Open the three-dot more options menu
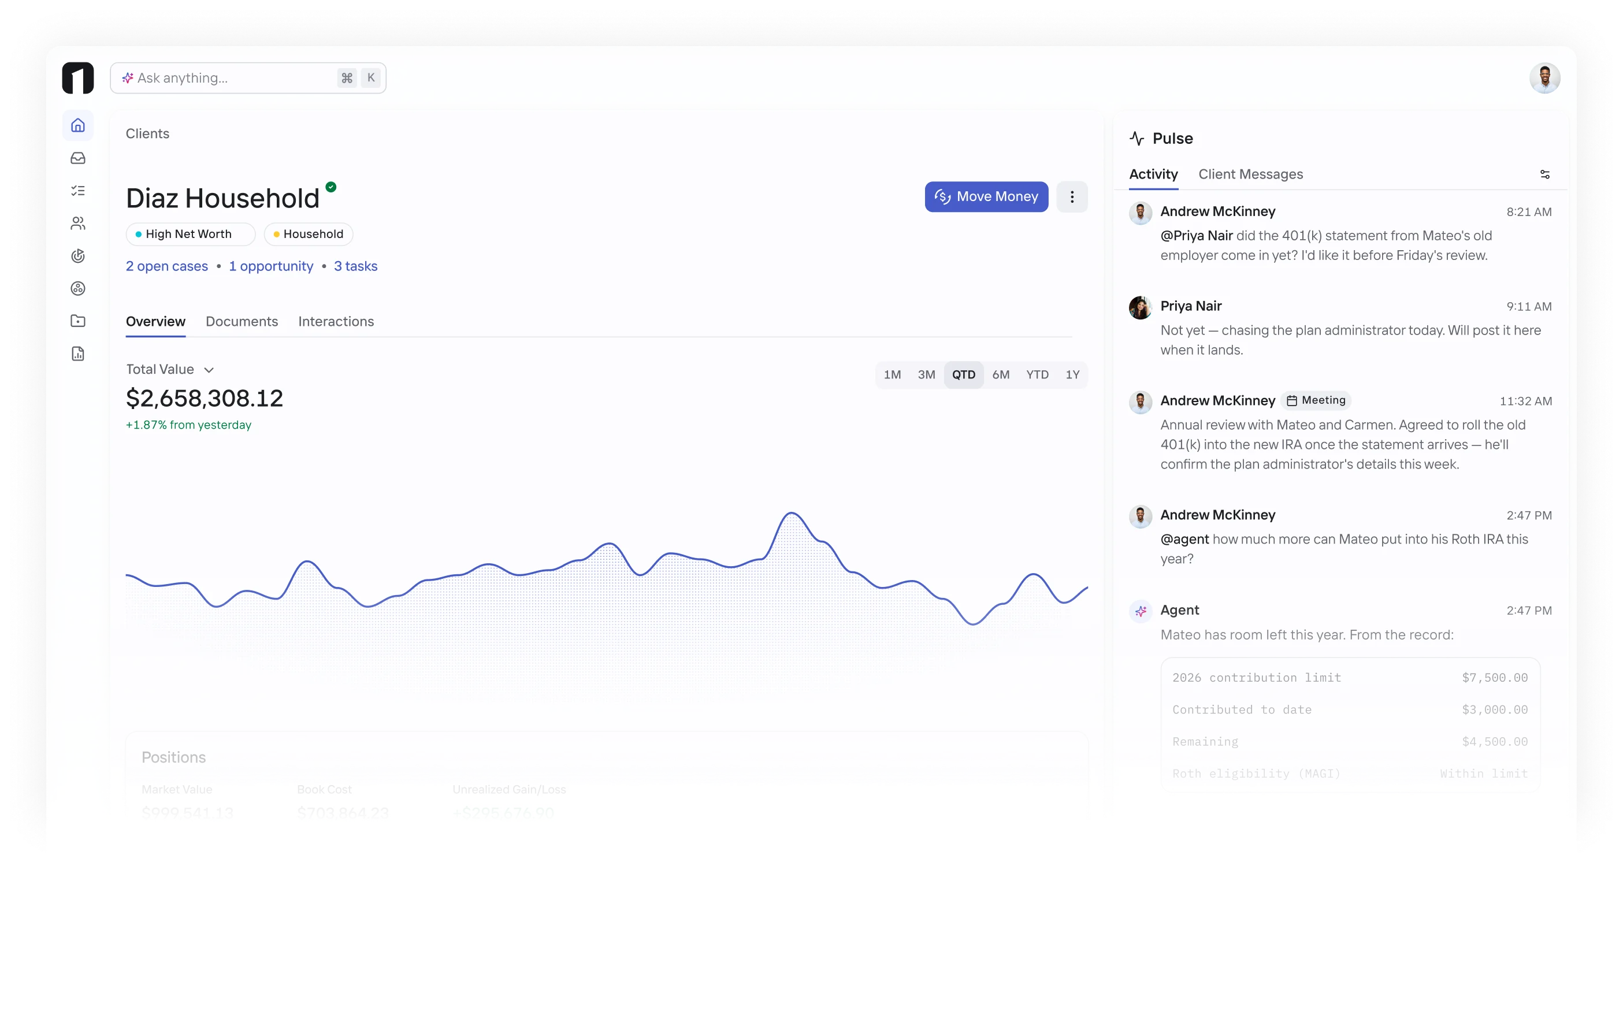Image resolution: width=1623 pixels, height=1022 pixels. (1072, 197)
